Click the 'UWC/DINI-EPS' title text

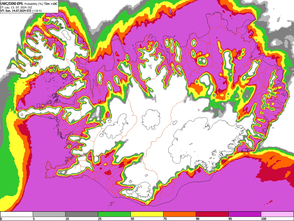pyautogui.click(x=12, y=4)
